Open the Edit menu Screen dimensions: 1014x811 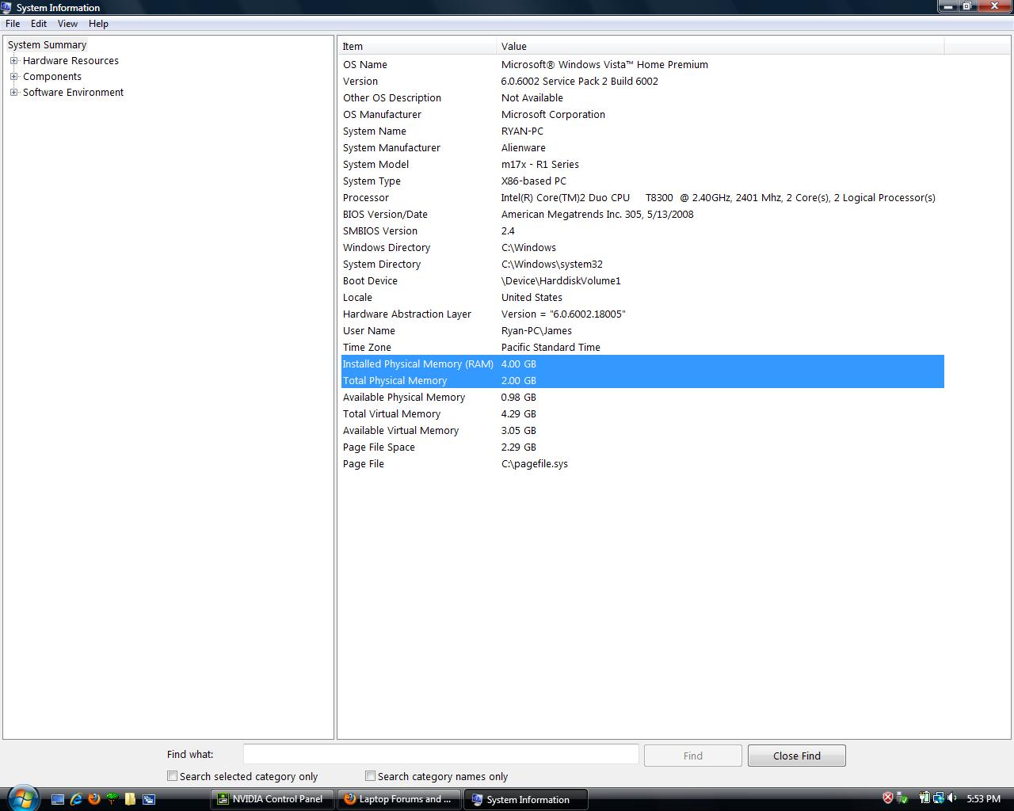(39, 24)
